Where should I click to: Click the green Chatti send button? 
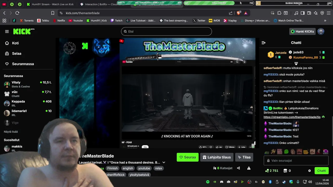(x=322, y=171)
